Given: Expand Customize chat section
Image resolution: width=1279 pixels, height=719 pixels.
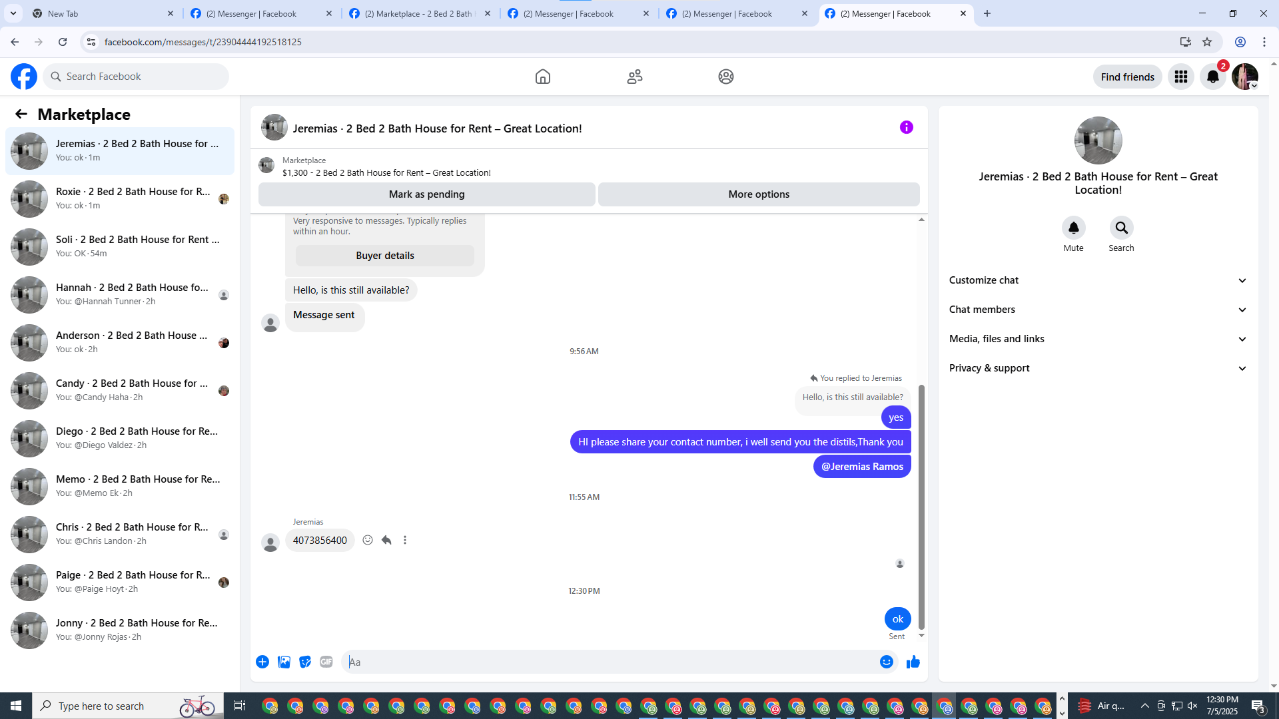Looking at the screenshot, I should [1098, 280].
